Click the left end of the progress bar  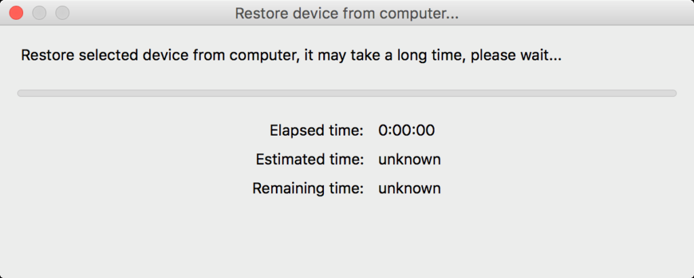coord(22,94)
